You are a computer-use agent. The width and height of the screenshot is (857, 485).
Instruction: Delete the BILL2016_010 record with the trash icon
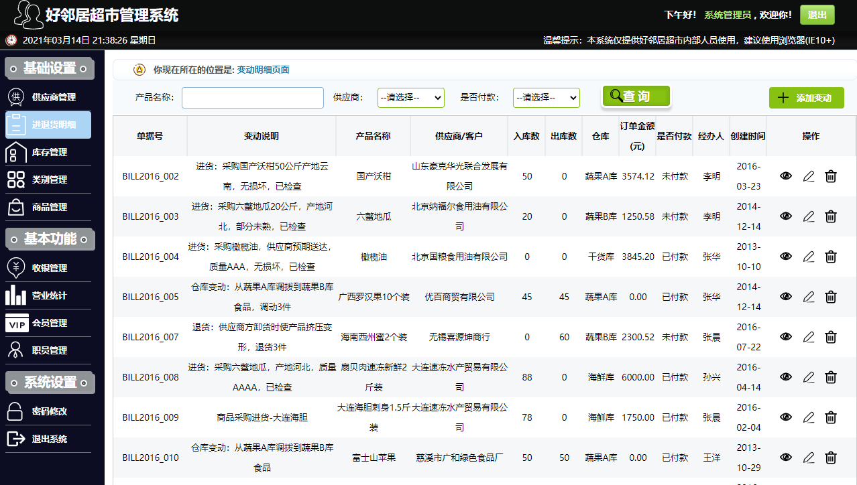(831, 458)
